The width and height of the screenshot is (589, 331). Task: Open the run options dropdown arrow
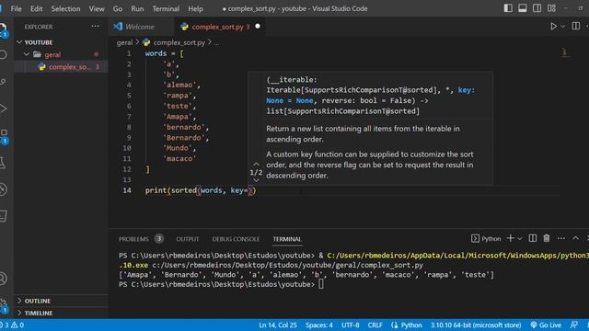pyautogui.click(x=562, y=27)
